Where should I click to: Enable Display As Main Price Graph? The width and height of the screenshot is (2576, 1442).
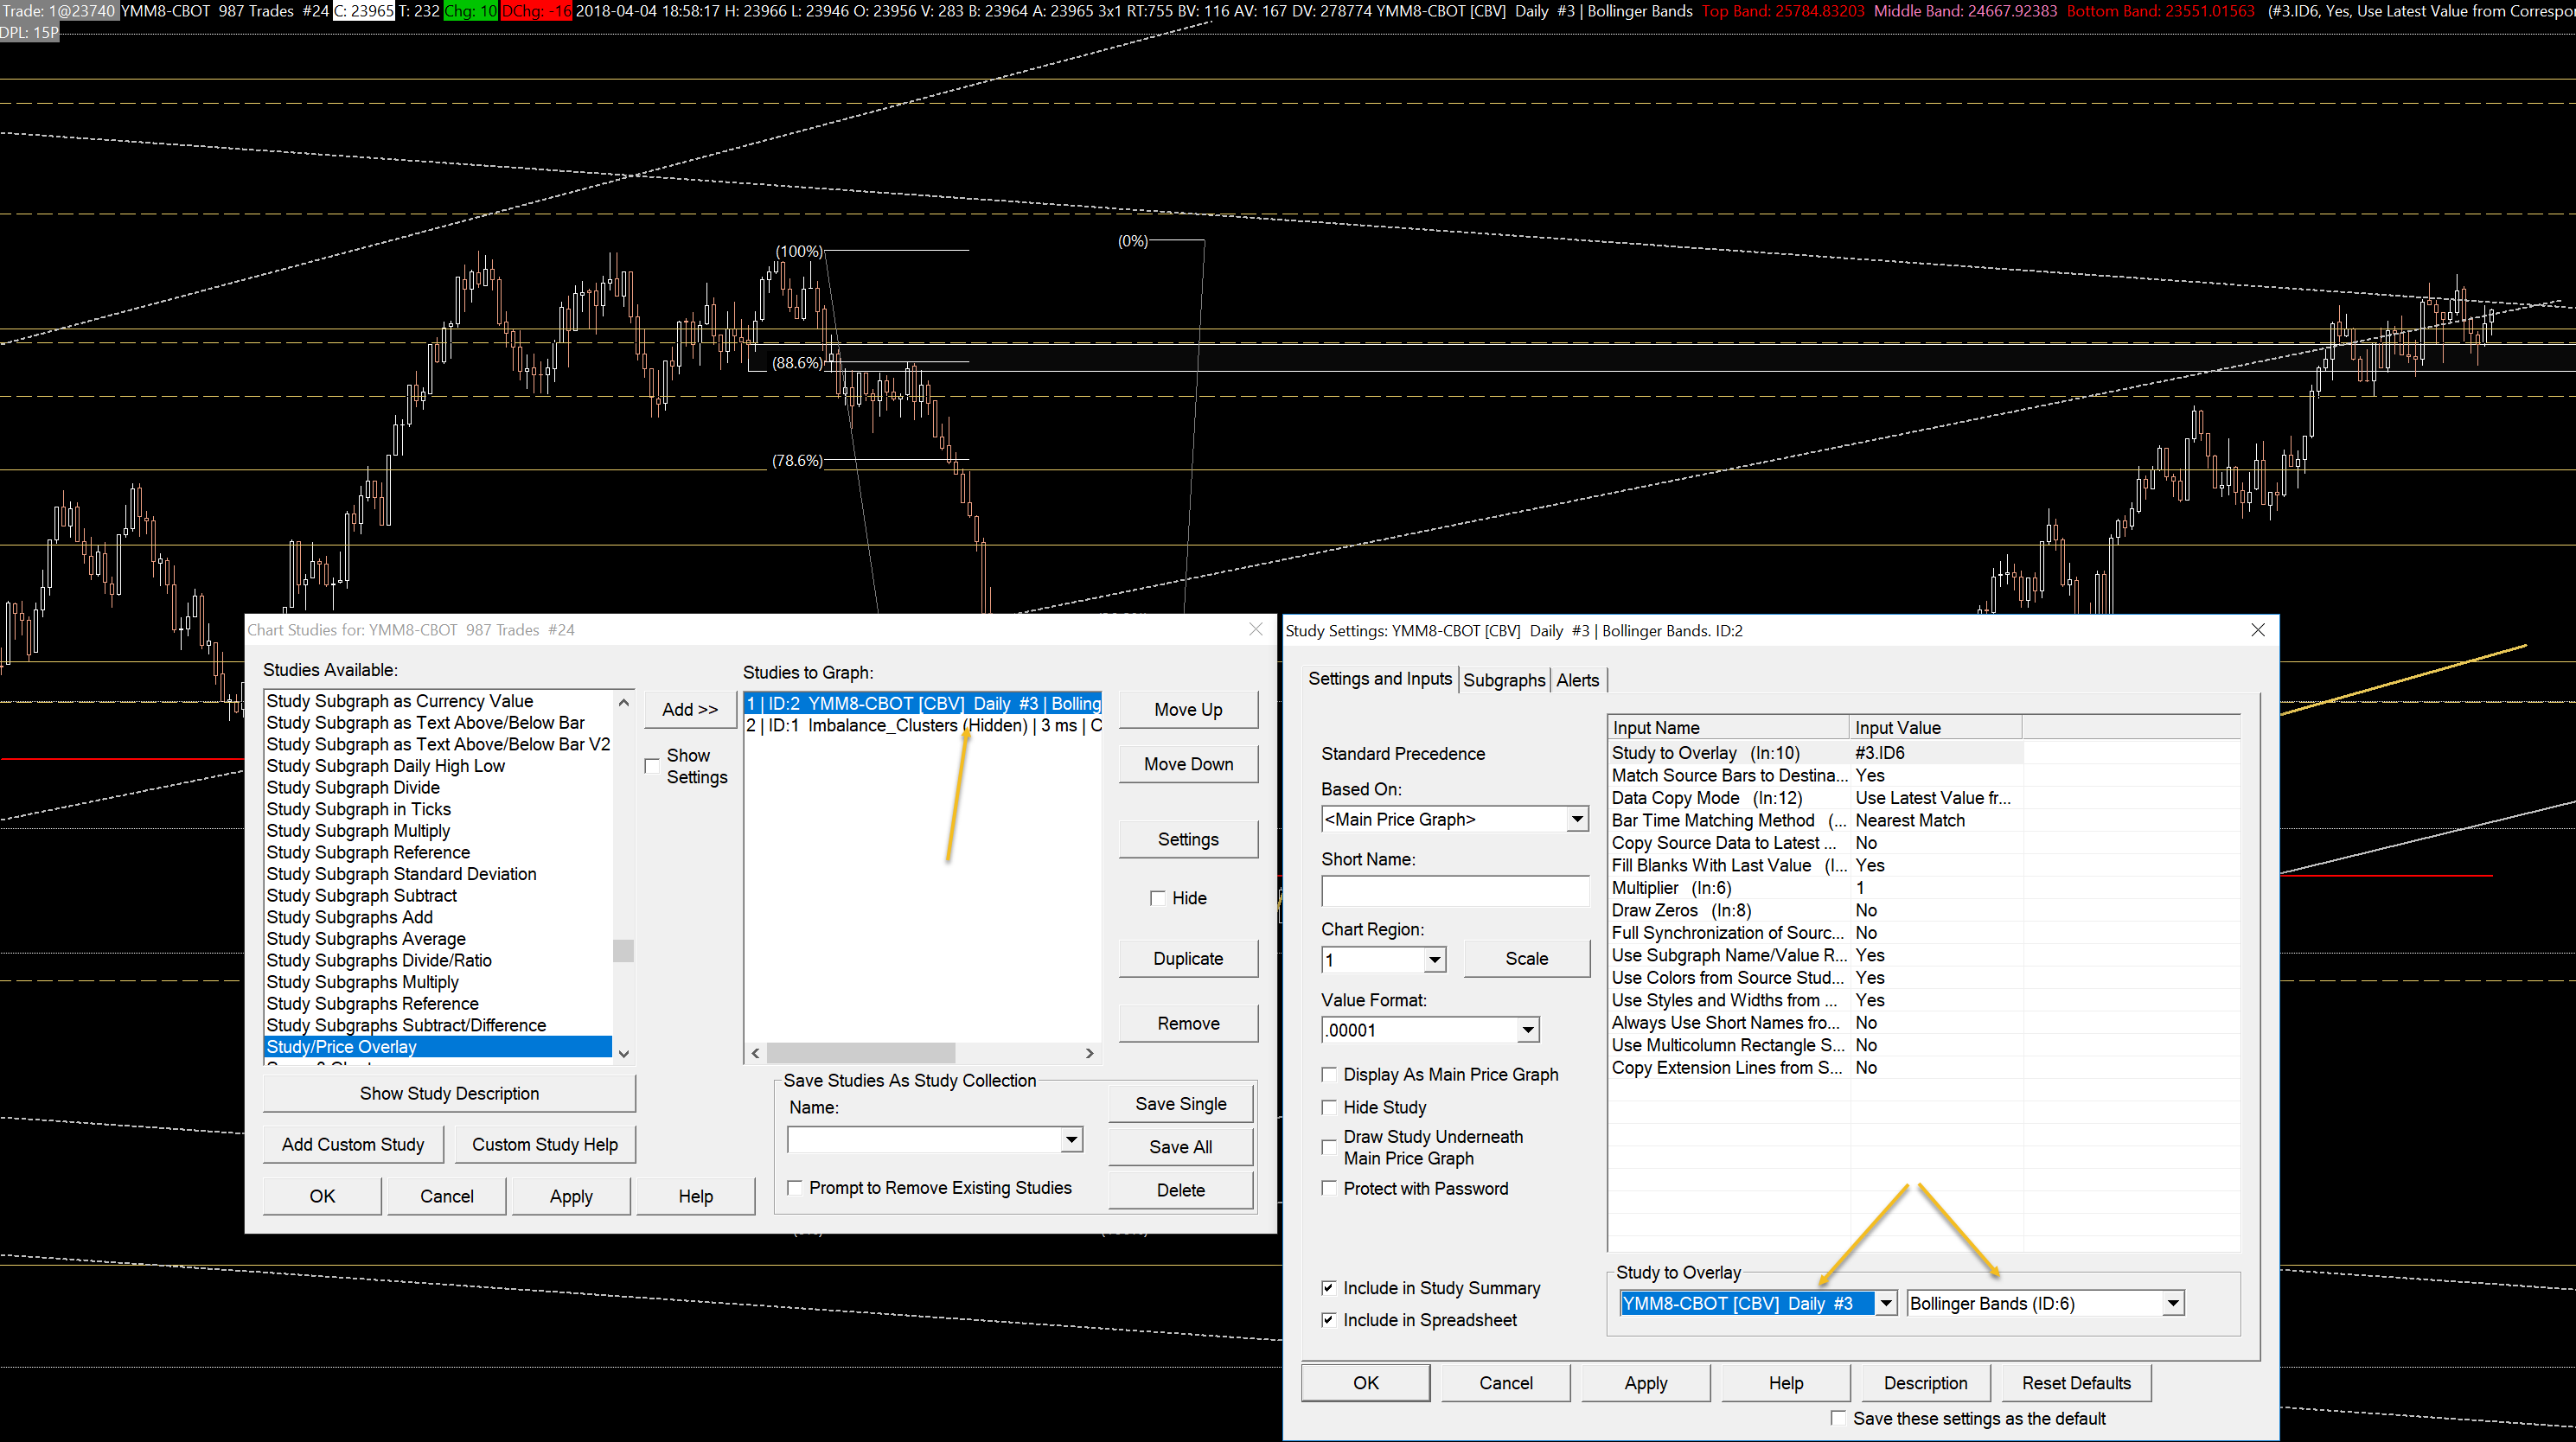1329,1075
